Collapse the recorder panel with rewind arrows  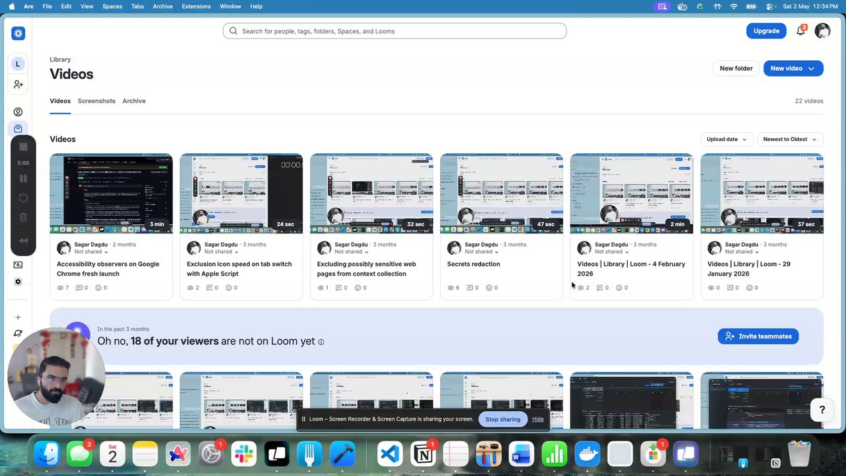23,241
